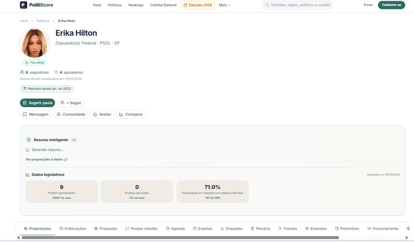Switch to the Agenda tab
The width and height of the screenshot is (414, 242).
click(x=175, y=229)
